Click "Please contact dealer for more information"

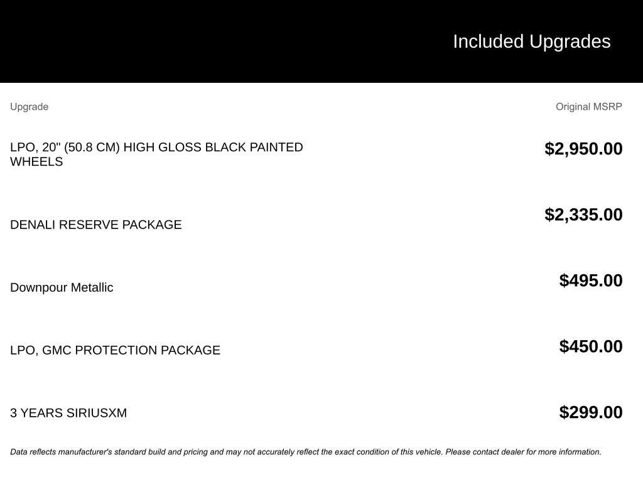coord(523,452)
